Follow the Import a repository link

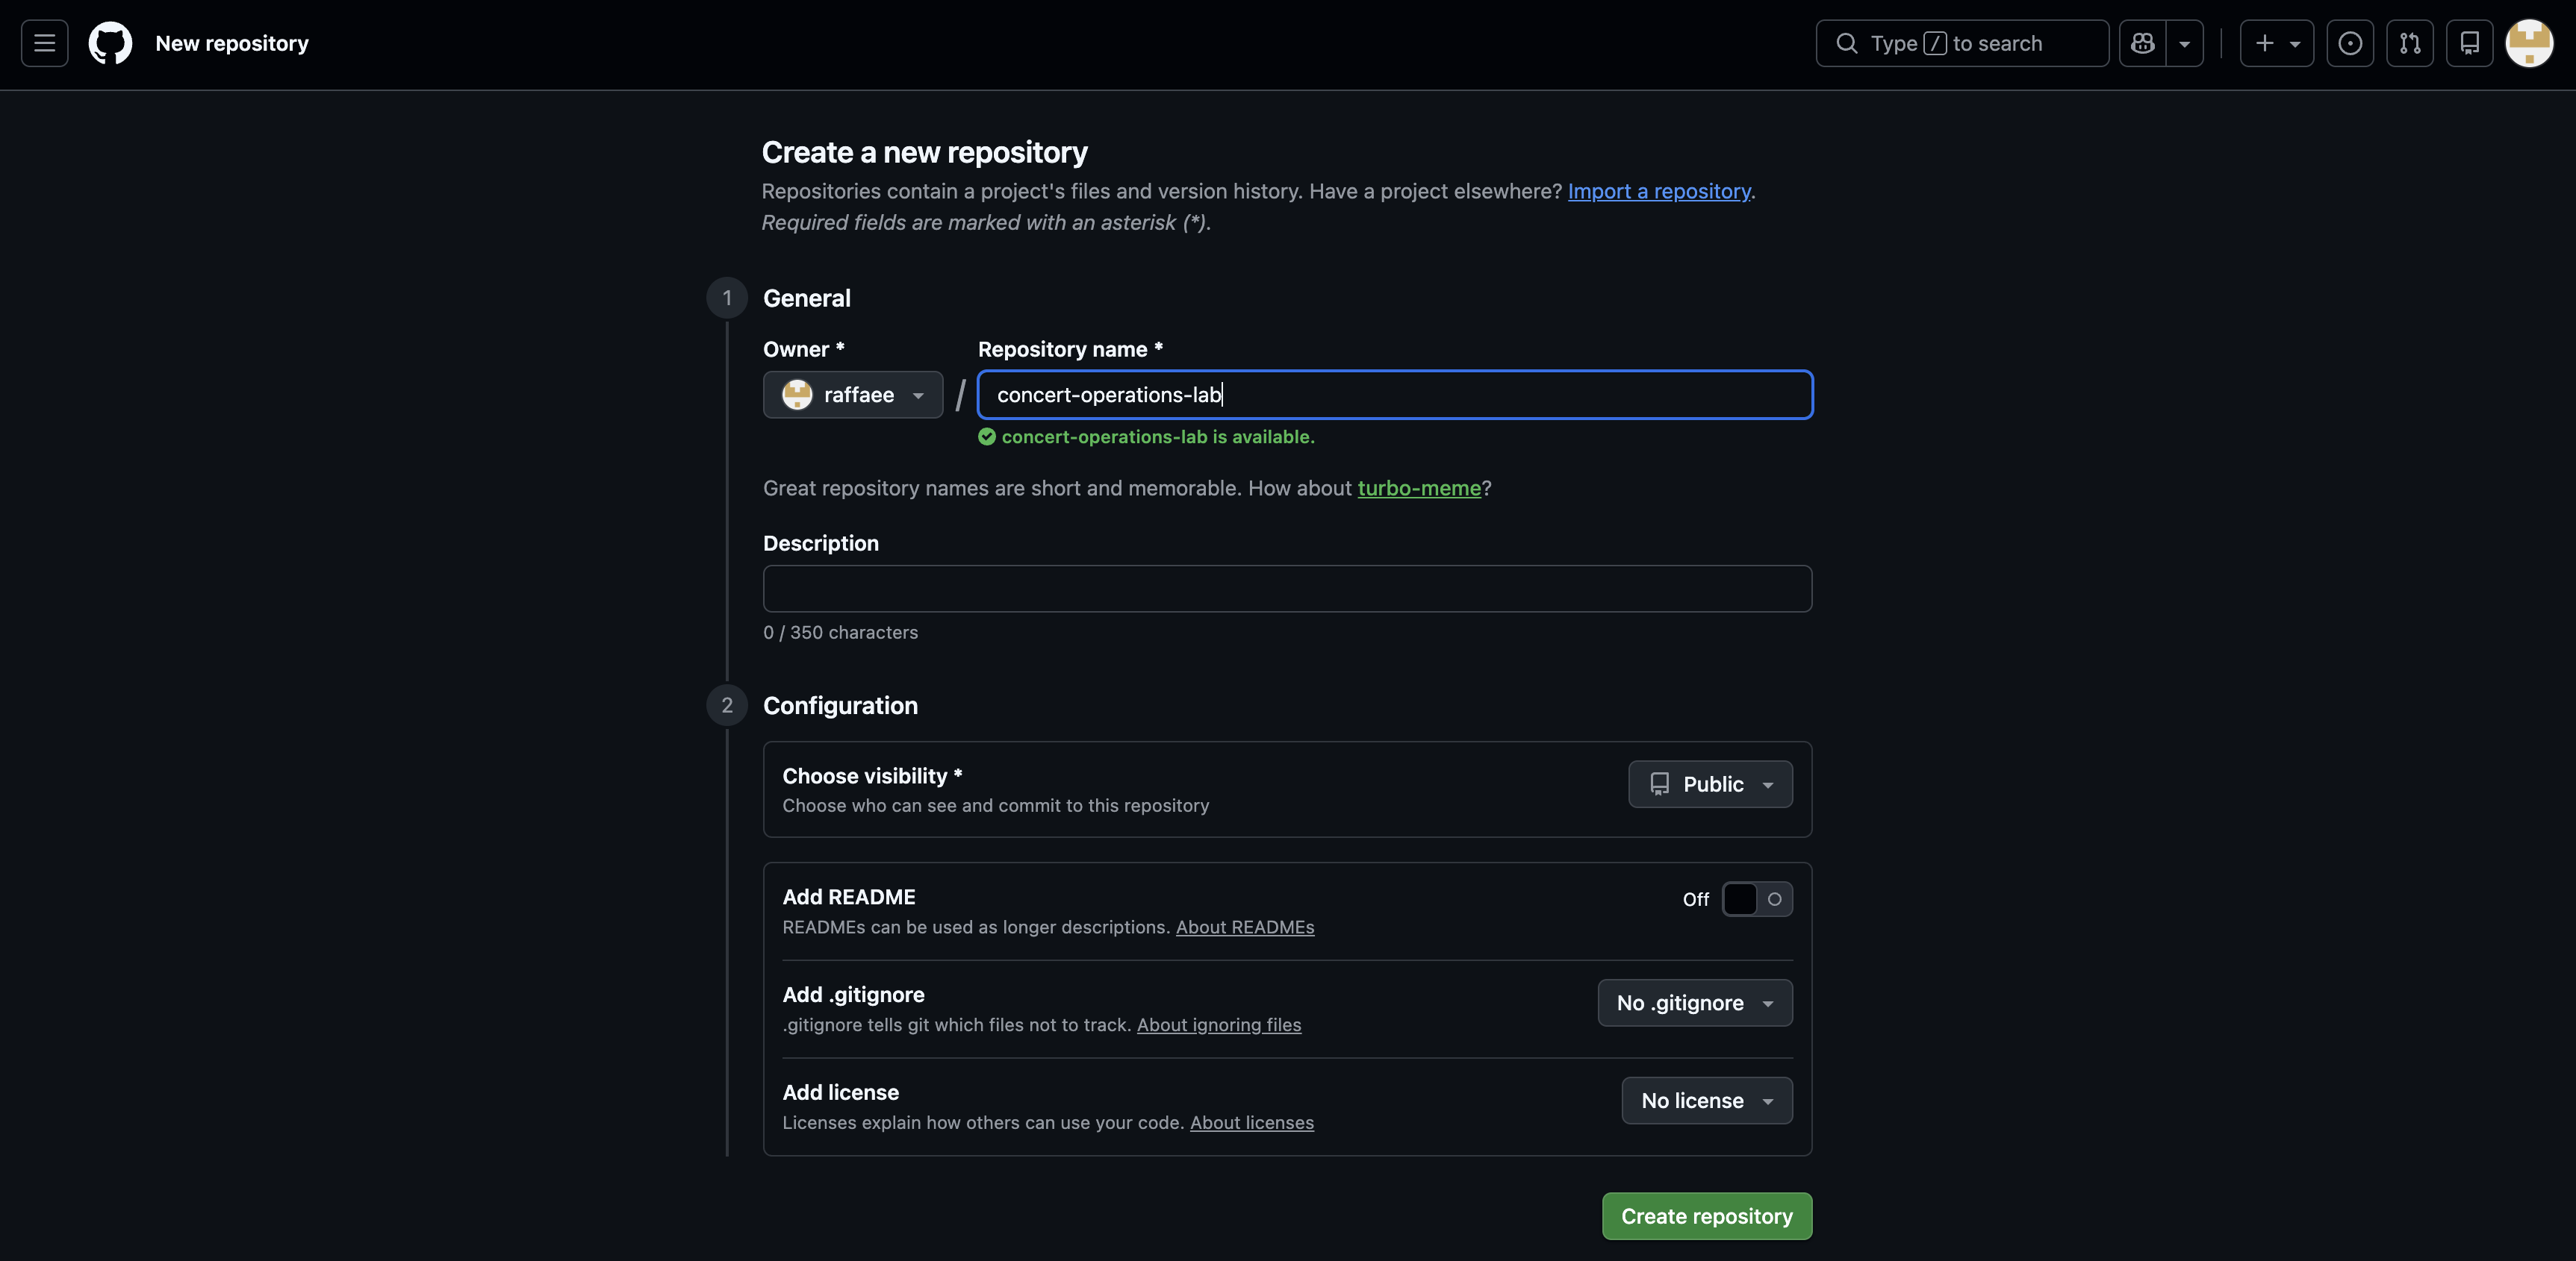[x=1658, y=191]
